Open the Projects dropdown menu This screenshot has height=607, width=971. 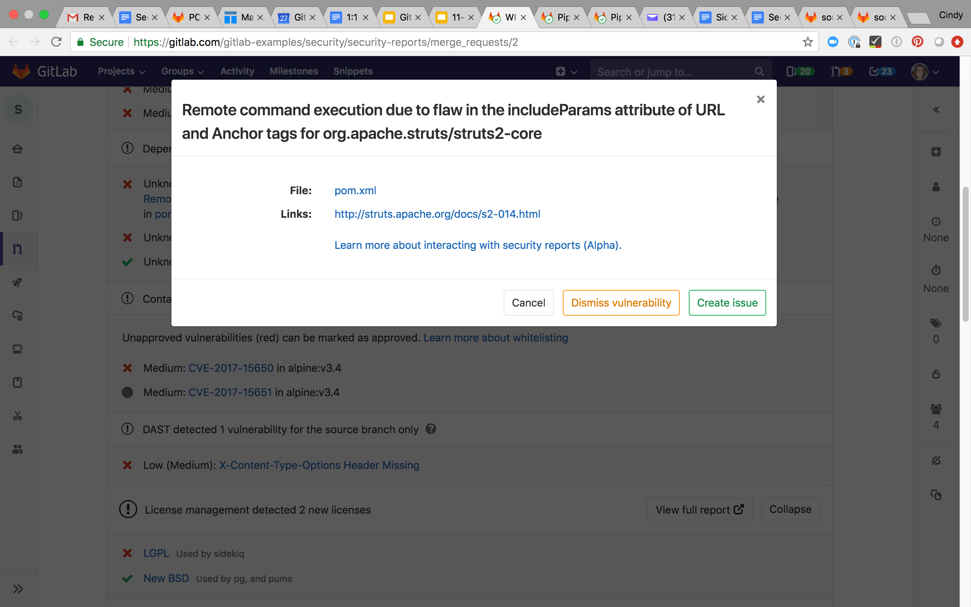[121, 71]
